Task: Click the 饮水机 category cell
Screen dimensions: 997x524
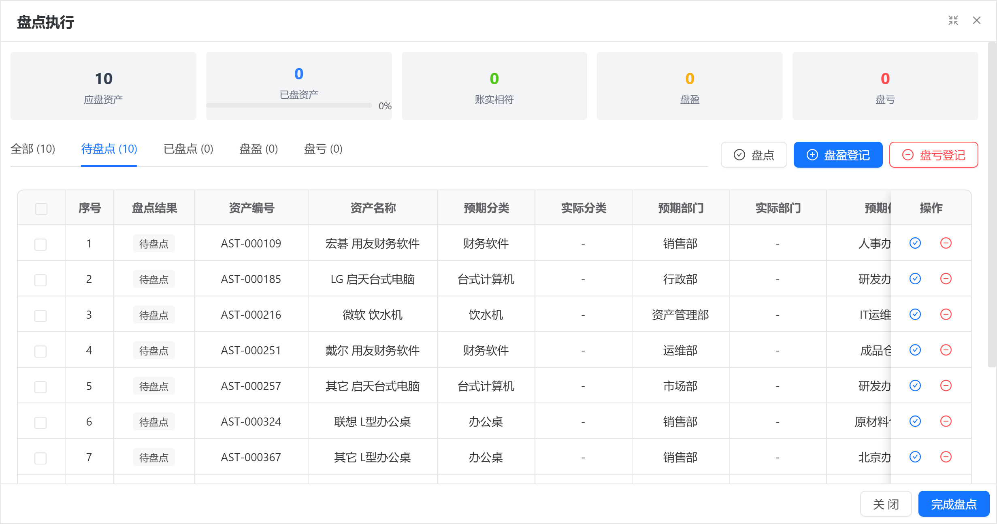Action: pos(486,315)
